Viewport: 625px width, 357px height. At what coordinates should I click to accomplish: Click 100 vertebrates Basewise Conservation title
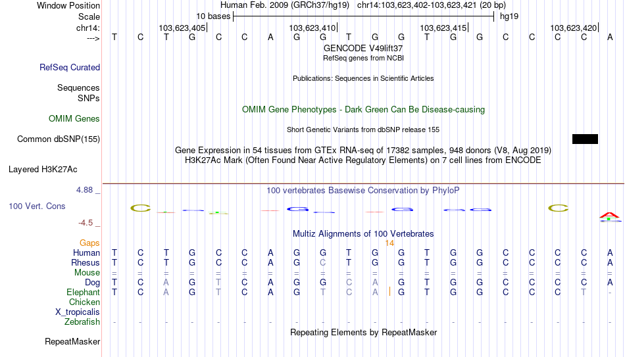(x=362, y=191)
